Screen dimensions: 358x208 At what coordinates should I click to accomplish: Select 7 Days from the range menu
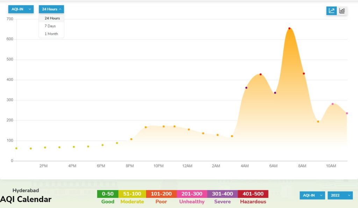[x=51, y=26]
